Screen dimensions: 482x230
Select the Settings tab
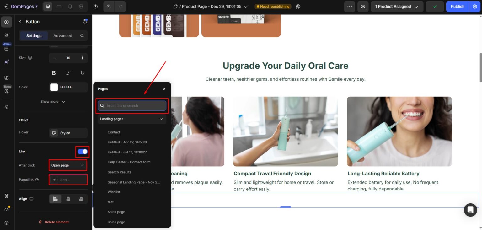[x=34, y=35]
